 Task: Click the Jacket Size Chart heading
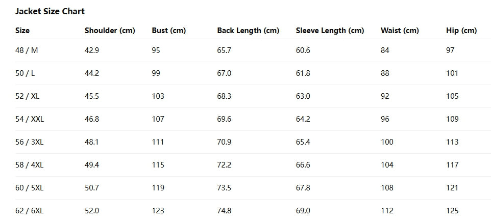coord(50,11)
